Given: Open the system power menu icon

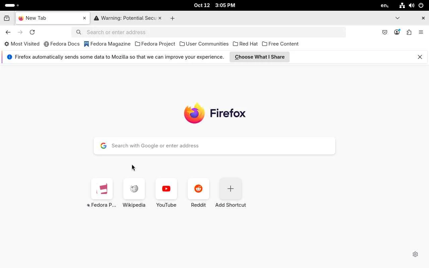Looking at the screenshot, I should [421, 5].
